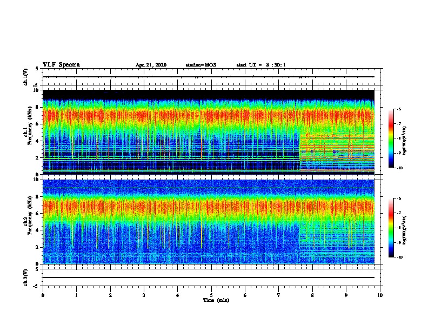Click the "station=MOS" header label
The width and height of the screenshot is (428, 331).
pyautogui.click(x=201, y=65)
